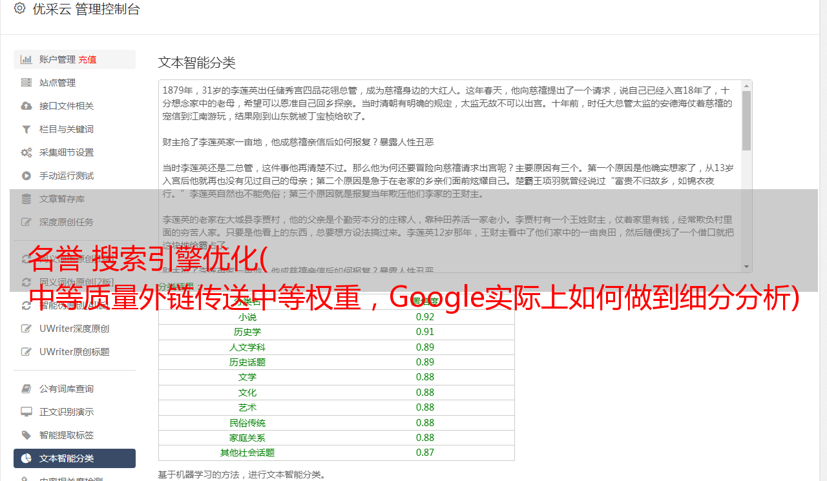Viewport: 827px width, 481px height.
Task: Click the database icon beside 文章暂存库
Action: tap(26, 199)
